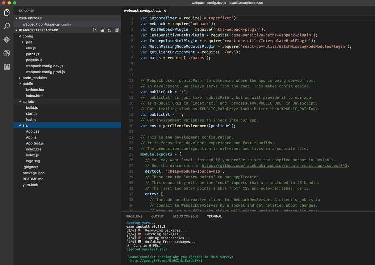Collapse the Open Editors section

[x=30, y=18]
